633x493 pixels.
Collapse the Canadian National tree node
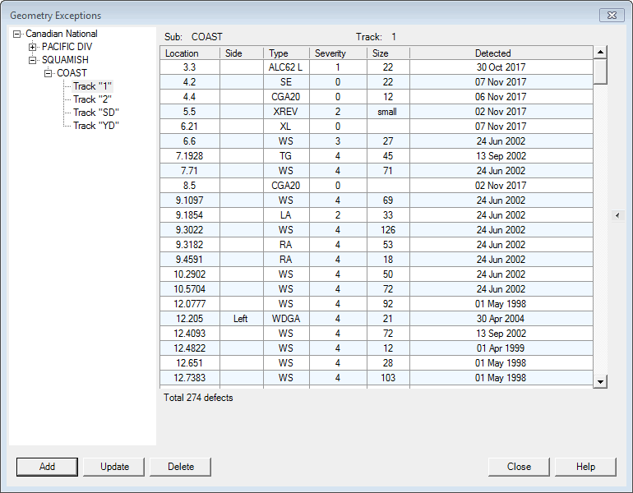pos(17,35)
